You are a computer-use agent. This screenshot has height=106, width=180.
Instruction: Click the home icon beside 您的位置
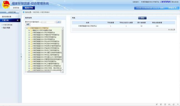click(x=24, y=12)
